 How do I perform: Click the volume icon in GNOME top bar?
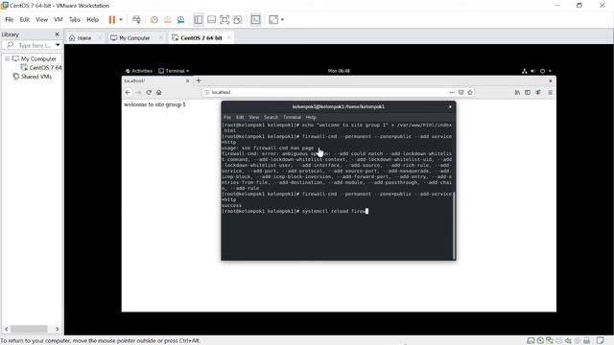point(533,71)
